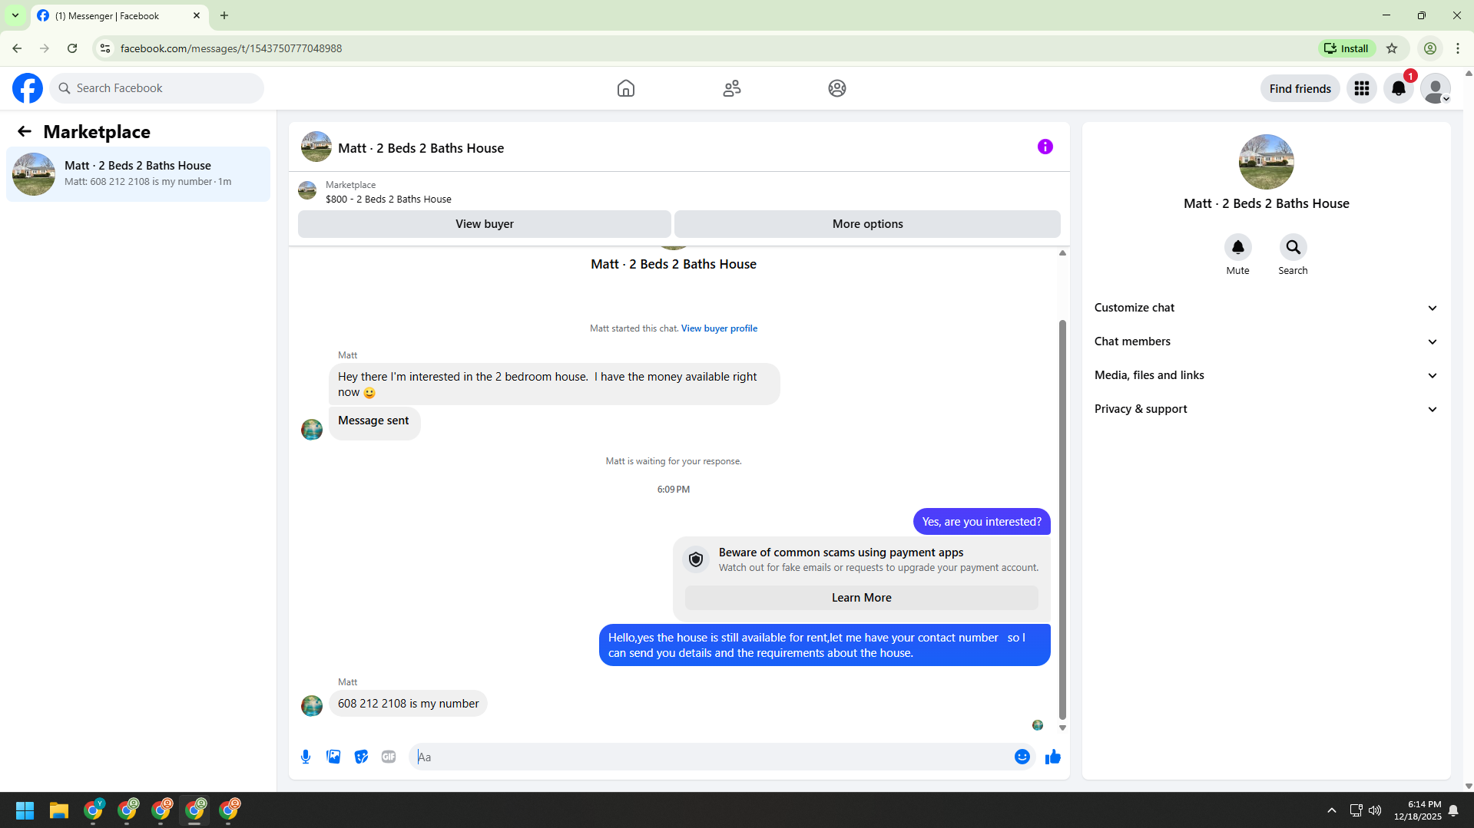Open View buyer profile link
Image resolution: width=1474 pixels, height=828 pixels.
[719, 328]
